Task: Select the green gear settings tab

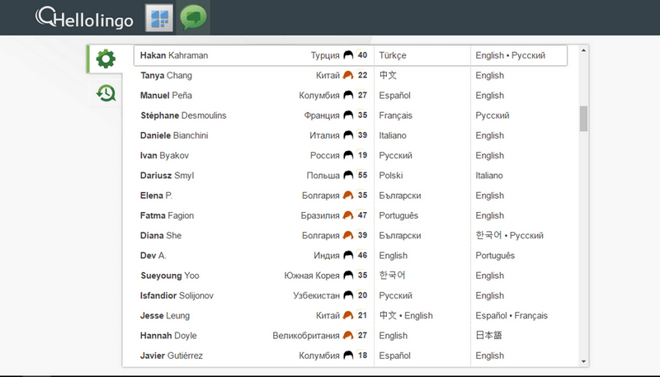Action: click(x=106, y=59)
